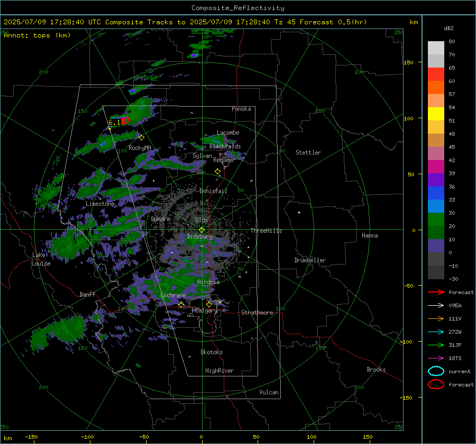Image resolution: width=476 pixels, height=444 pixels.
Task: Click the Cochrane map label
Action: tap(173, 295)
